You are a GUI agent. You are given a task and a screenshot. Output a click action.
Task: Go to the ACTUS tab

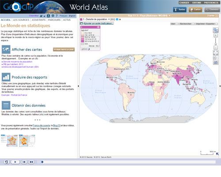click(67, 20)
